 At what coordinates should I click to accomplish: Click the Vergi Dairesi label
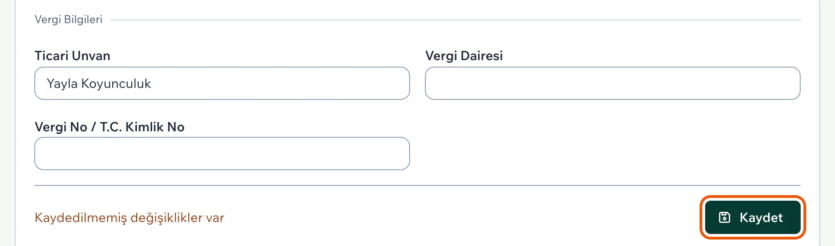(x=464, y=56)
